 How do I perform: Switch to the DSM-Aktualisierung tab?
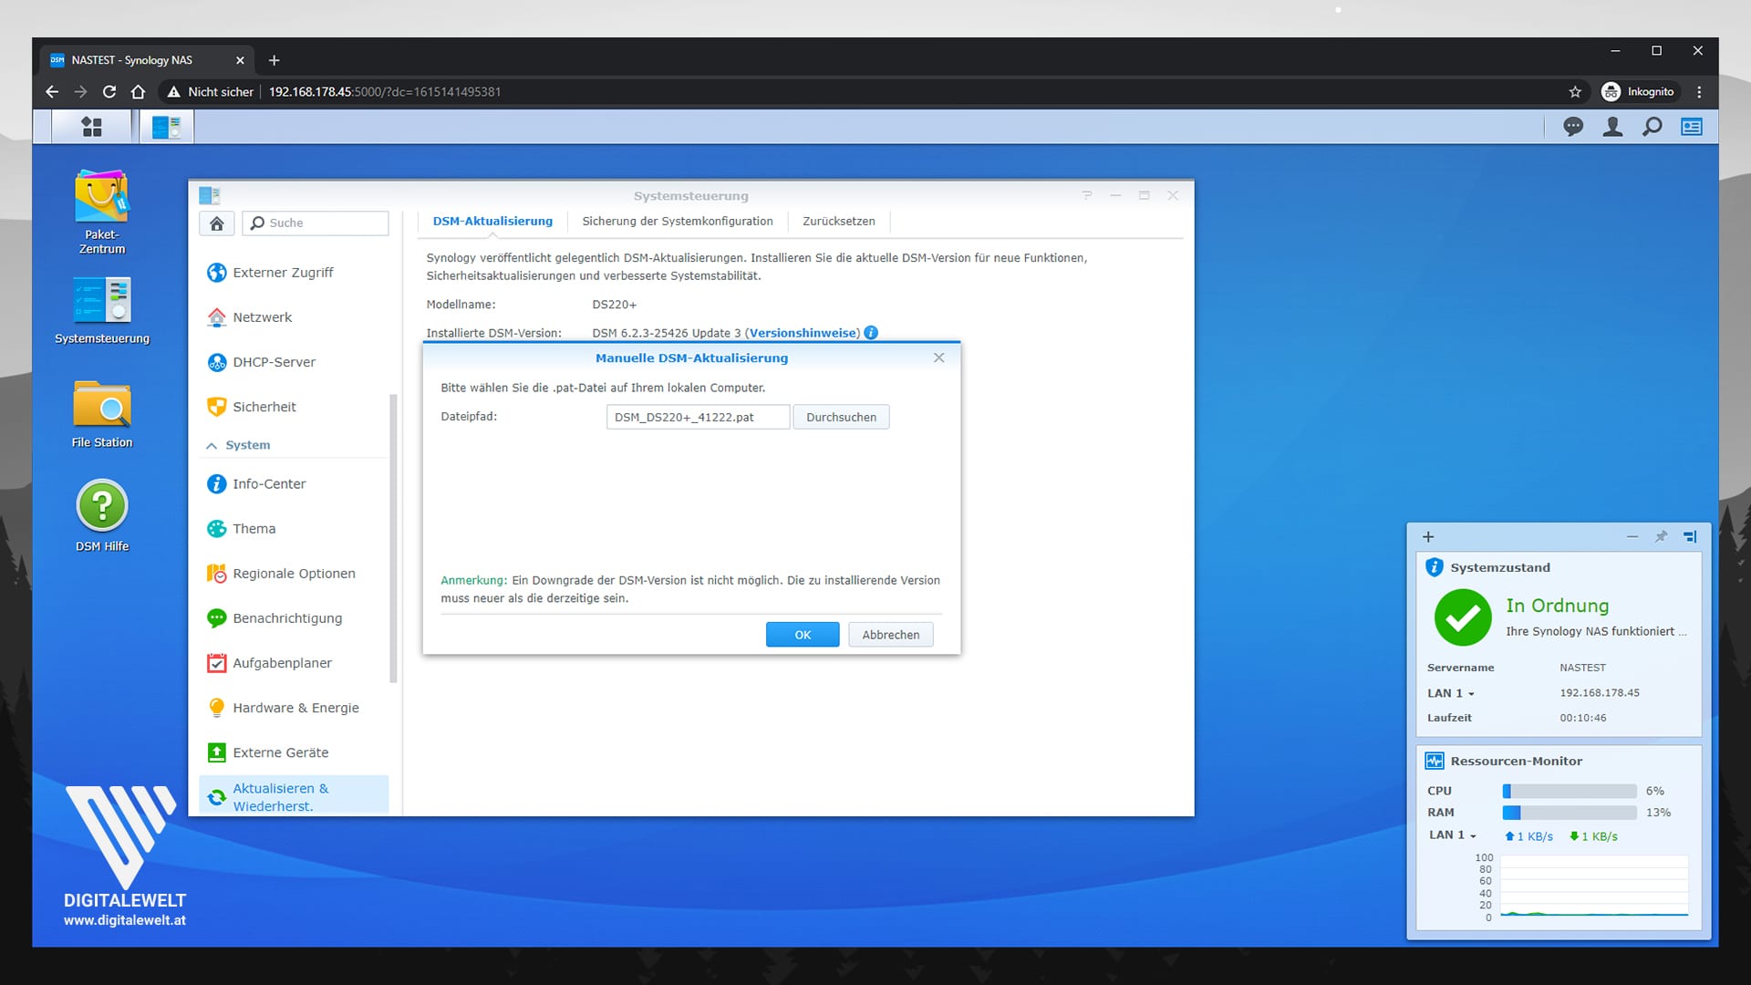pyautogui.click(x=492, y=222)
